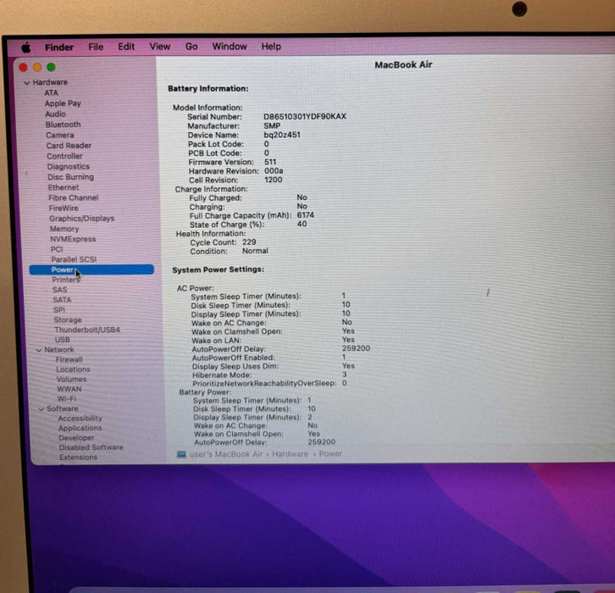Select Ethernet in the sidebar
The image size is (615, 593).
[x=64, y=187]
